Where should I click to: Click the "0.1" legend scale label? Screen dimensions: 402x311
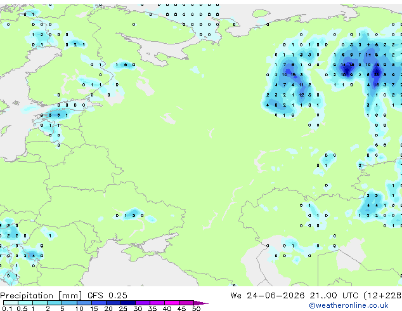pyautogui.click(x=7, y=308)
